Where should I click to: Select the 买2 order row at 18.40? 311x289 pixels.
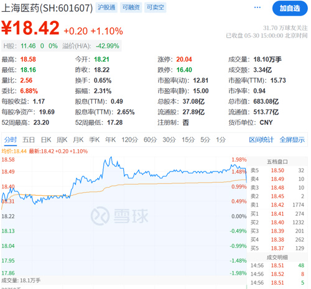(277, 222)
